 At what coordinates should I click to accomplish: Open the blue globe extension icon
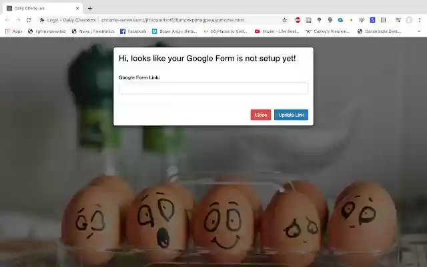coord(340,20)
